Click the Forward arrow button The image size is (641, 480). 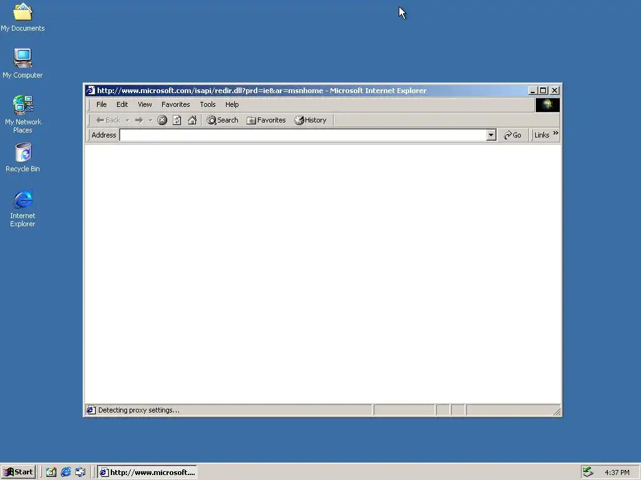coord(139,120)
